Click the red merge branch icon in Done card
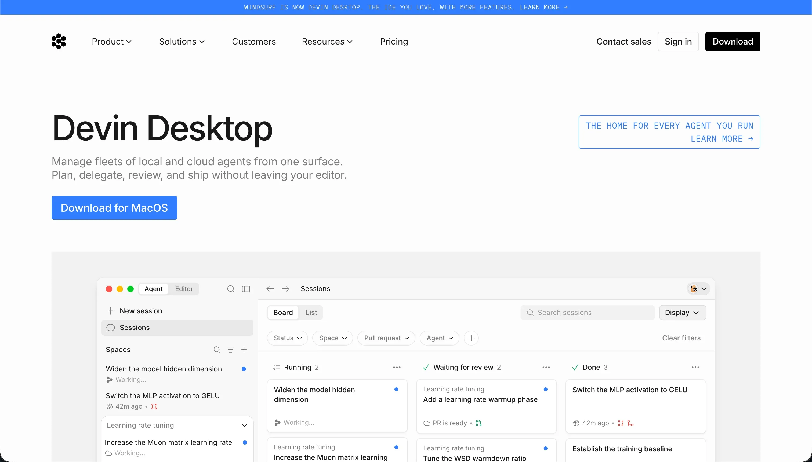 (630, 423)
